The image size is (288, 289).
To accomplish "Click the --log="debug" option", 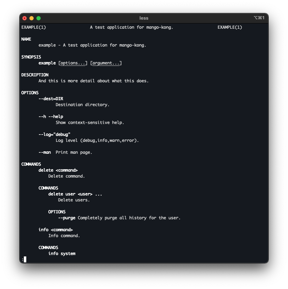I will coord(54,135).
